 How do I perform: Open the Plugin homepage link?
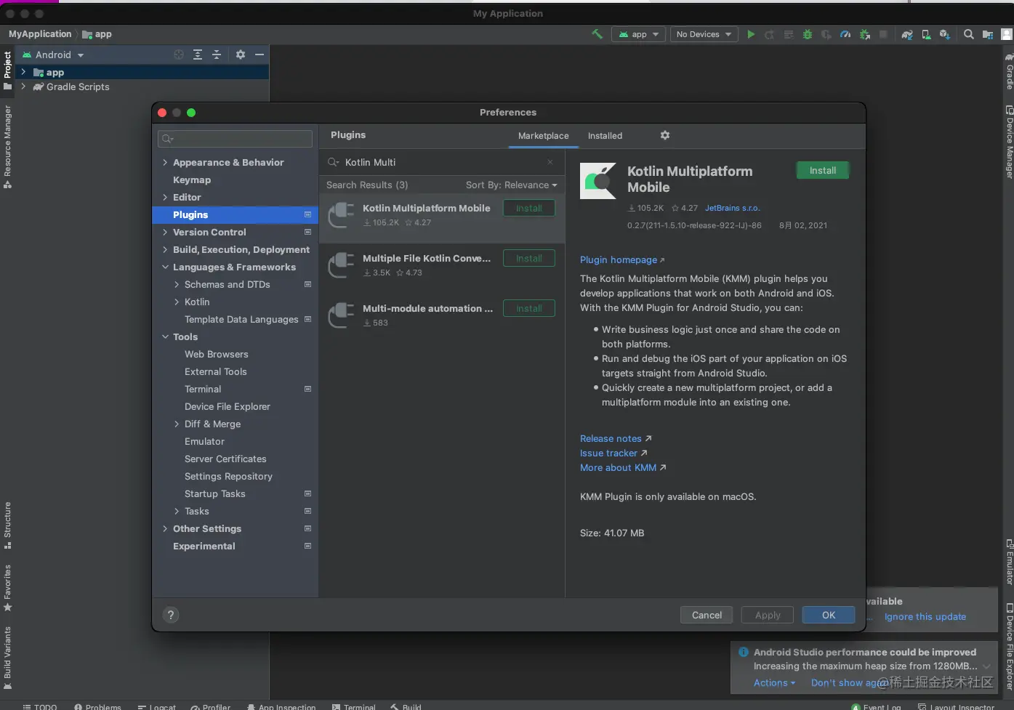point(622,259)
